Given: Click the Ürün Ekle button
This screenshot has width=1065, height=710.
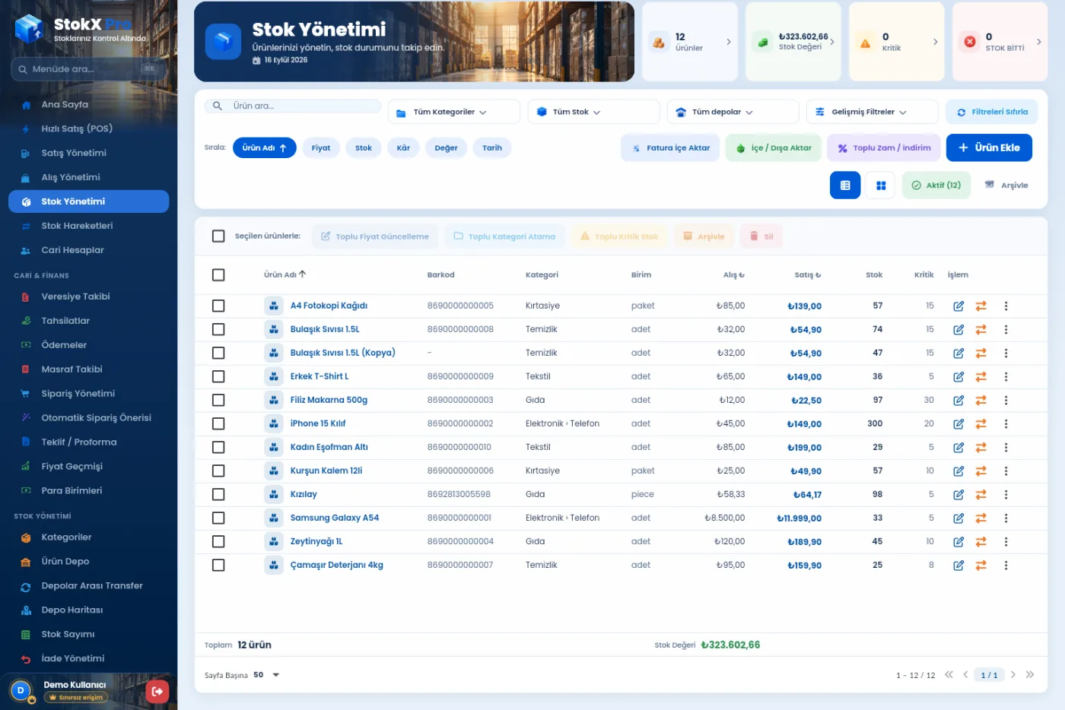Looking at the screenshot, I should tap(989, 147).
